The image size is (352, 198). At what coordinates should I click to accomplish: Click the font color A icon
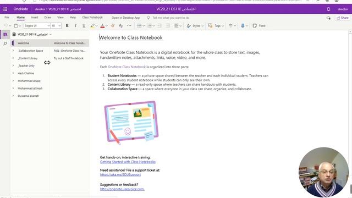click(x=102, y=26)
